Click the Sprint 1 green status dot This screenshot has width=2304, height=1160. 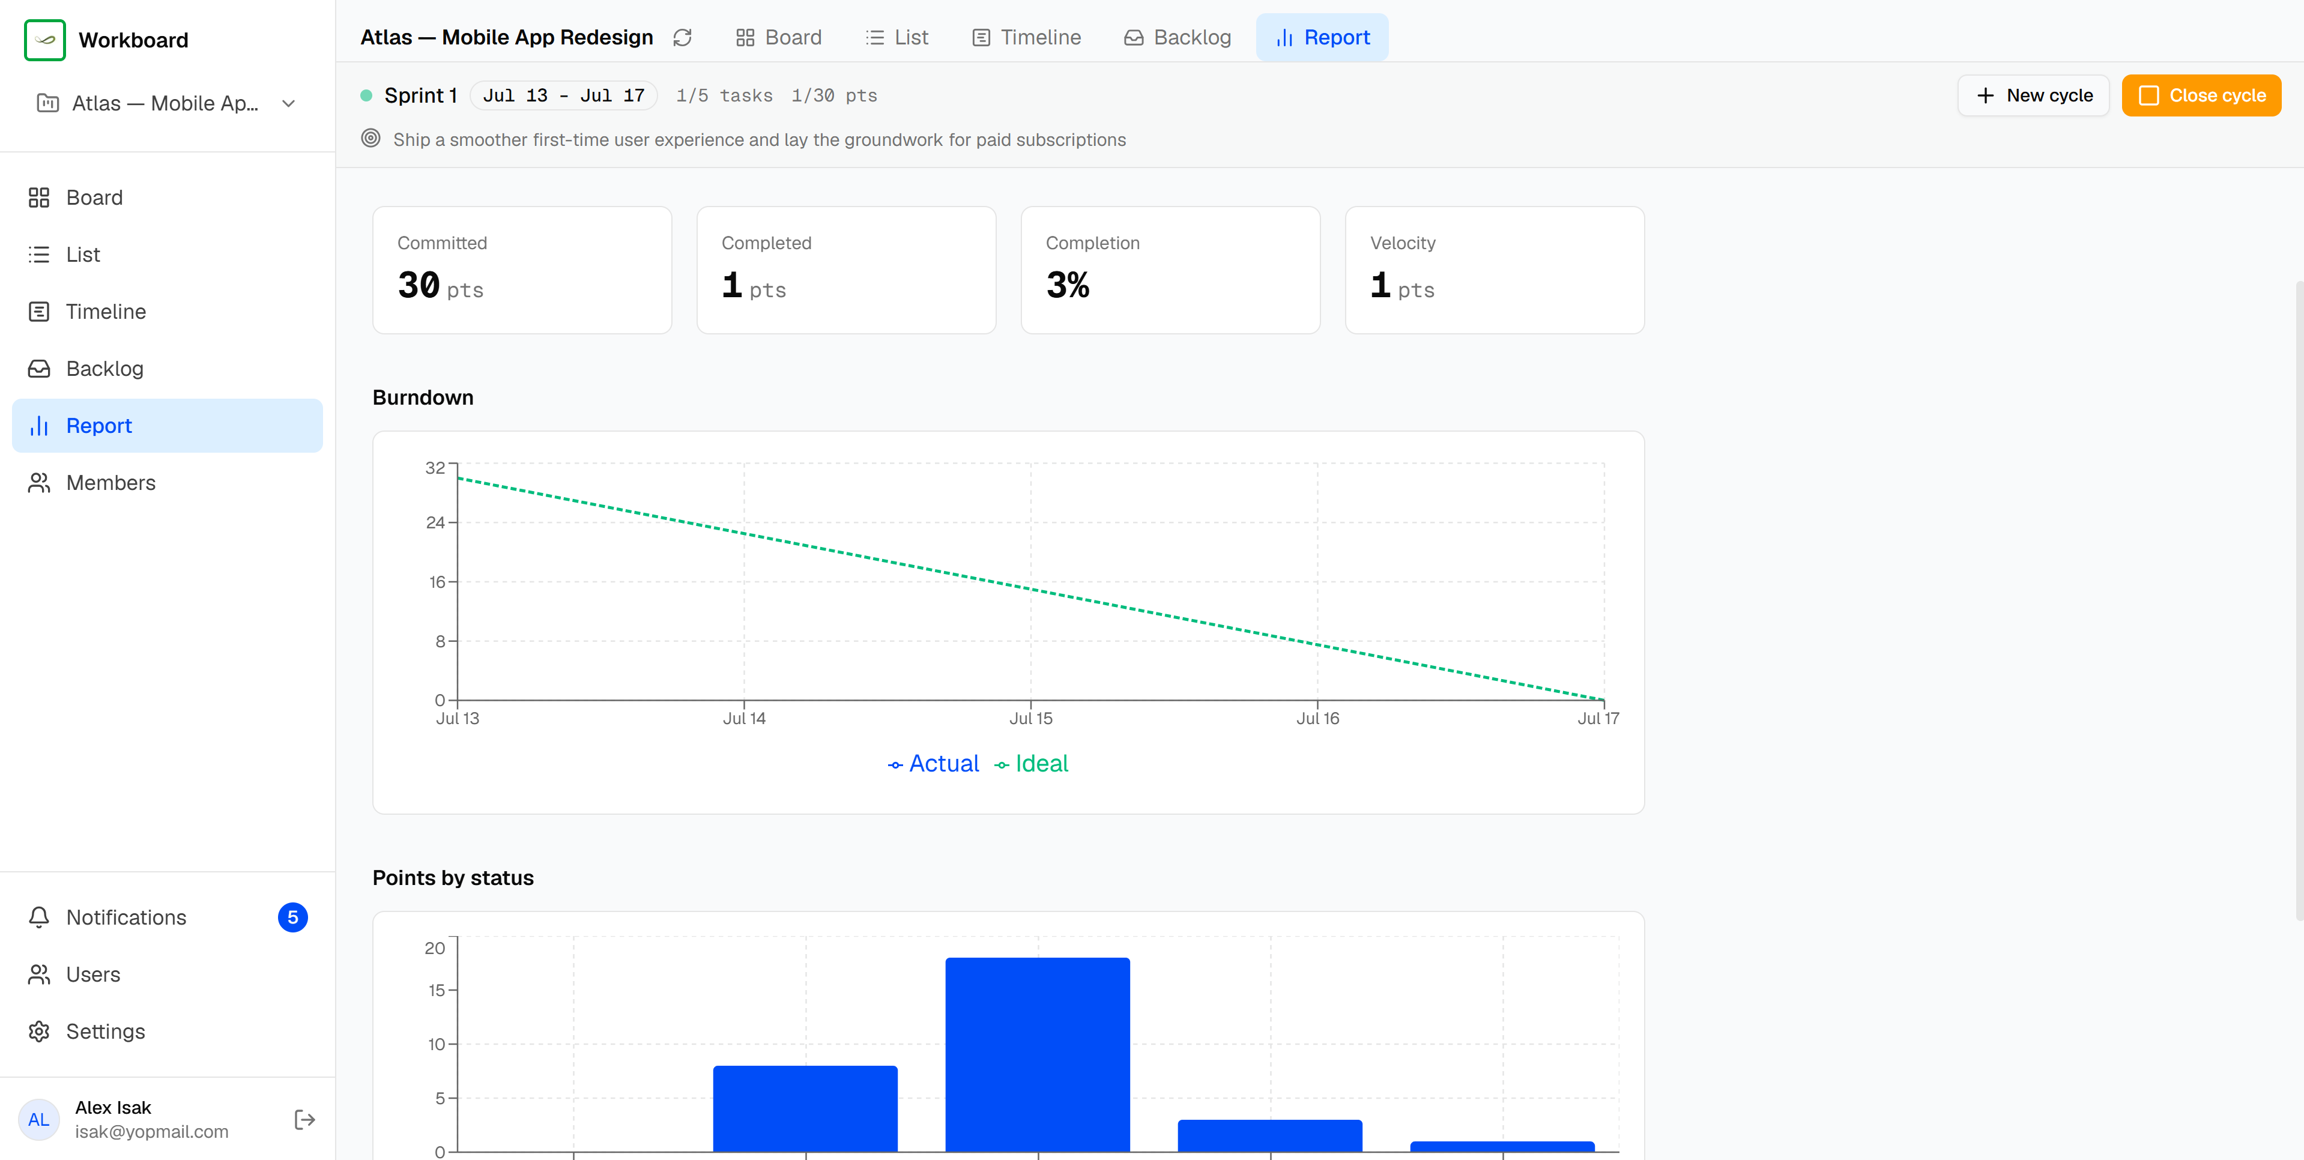click(366, 95)
